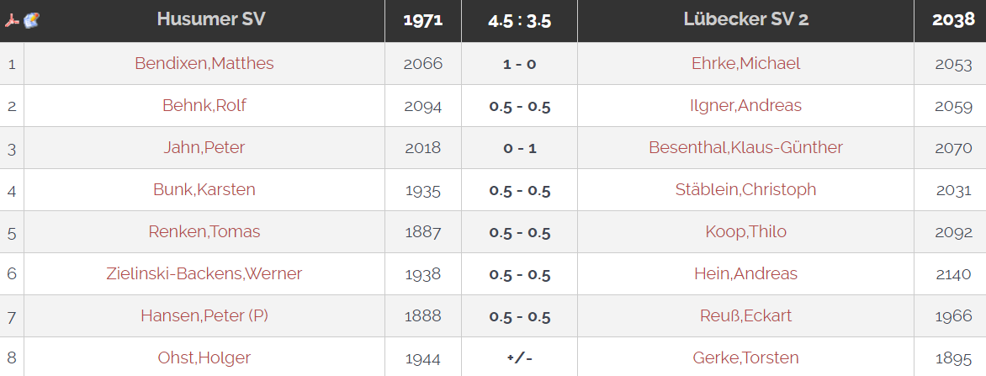Viewport: 986px width, 376px height.
Task: Select Ohst,Holger on board 8
Action: click(x=204, y=357)
